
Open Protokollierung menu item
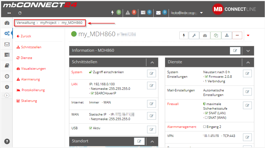pos(31,90)
